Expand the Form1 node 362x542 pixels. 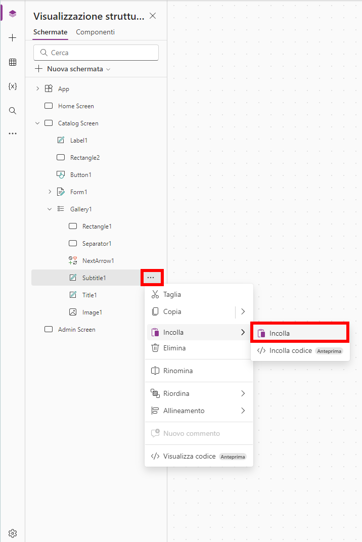click(x=50, y=192)
